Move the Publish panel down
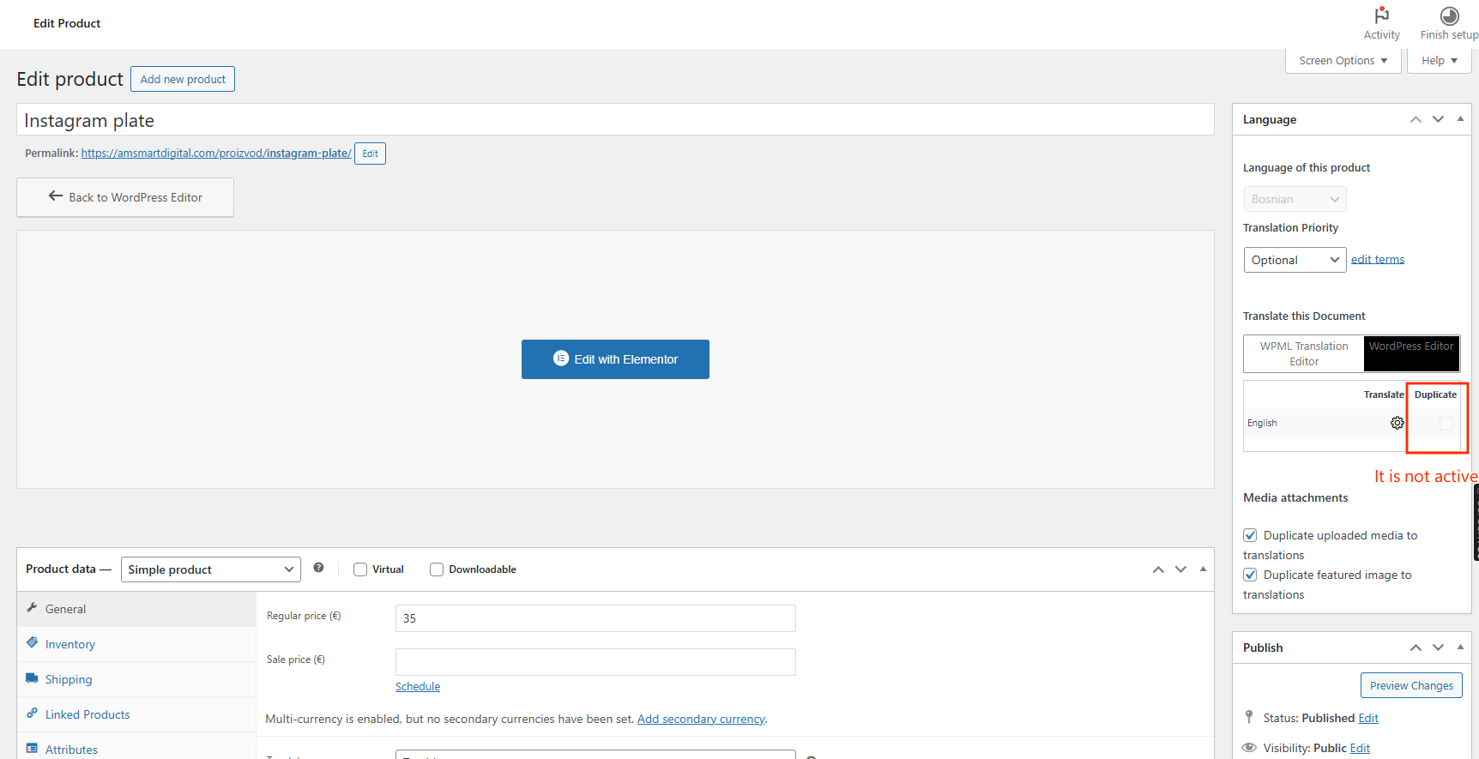 coord(1438,648)
